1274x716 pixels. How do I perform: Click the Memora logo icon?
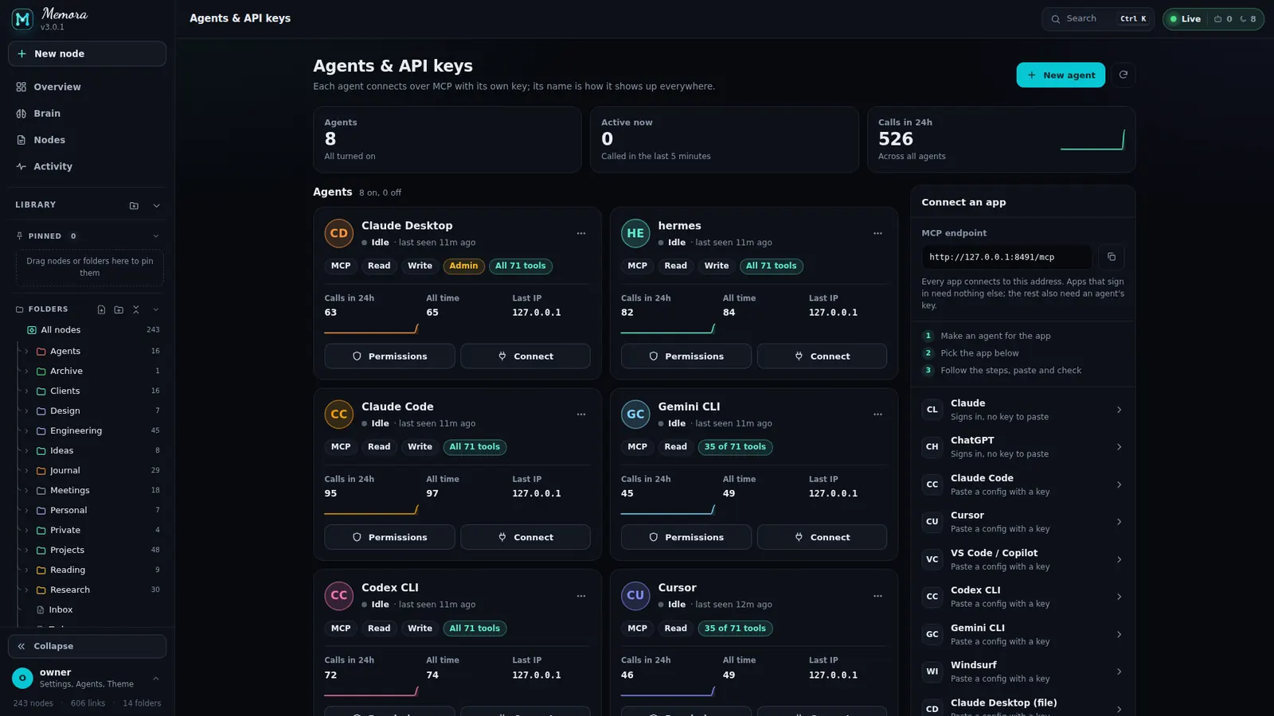coord(22,19)
